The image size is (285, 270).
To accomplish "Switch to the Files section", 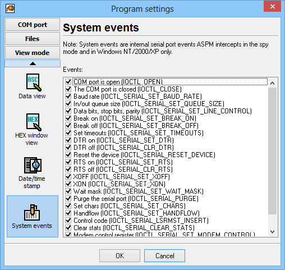I will pos(33,39).
